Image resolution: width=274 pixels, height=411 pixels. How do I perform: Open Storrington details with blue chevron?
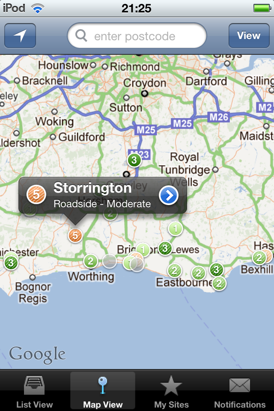click(169, 195)
